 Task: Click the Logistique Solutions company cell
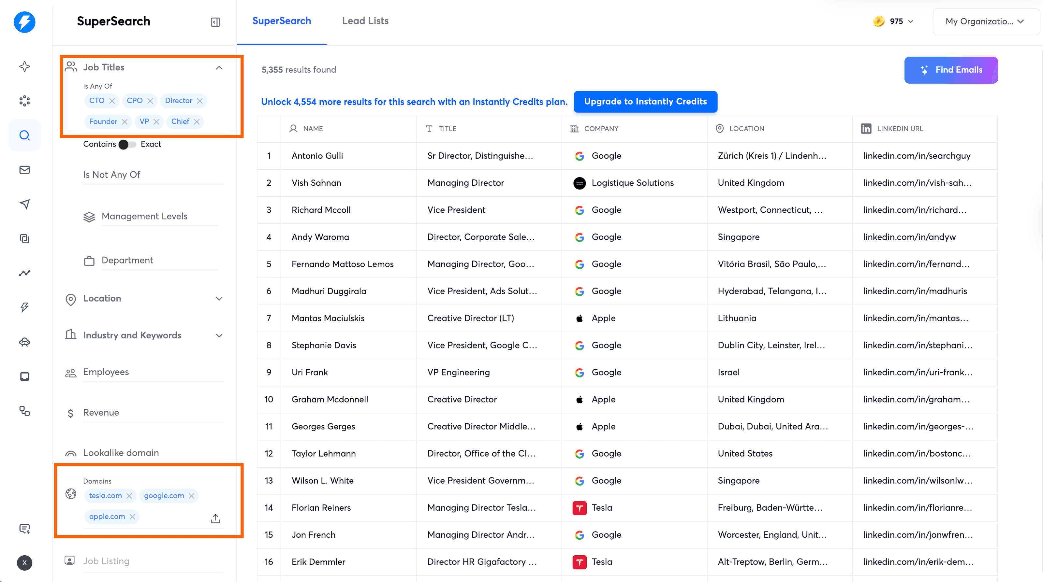(x=634, y=183)
